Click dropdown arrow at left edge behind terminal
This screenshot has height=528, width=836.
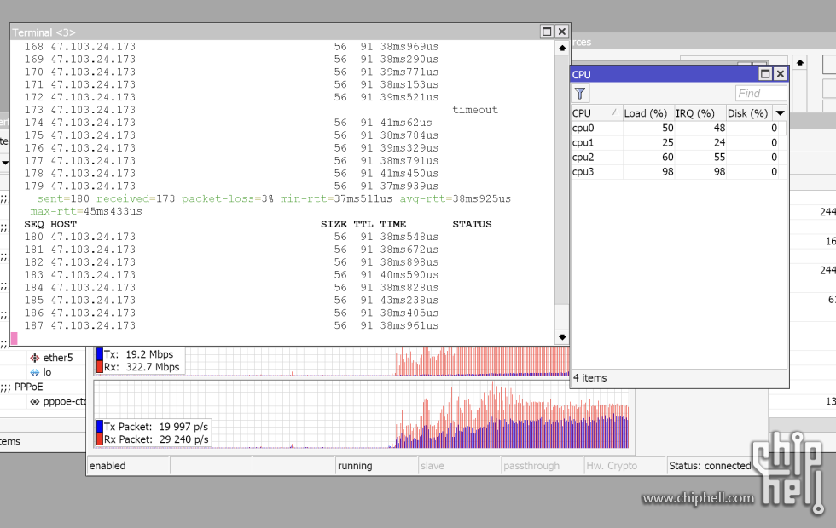click(x=5, y=163)
